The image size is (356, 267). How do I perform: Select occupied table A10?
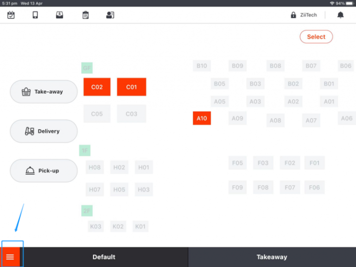[202, 118]
